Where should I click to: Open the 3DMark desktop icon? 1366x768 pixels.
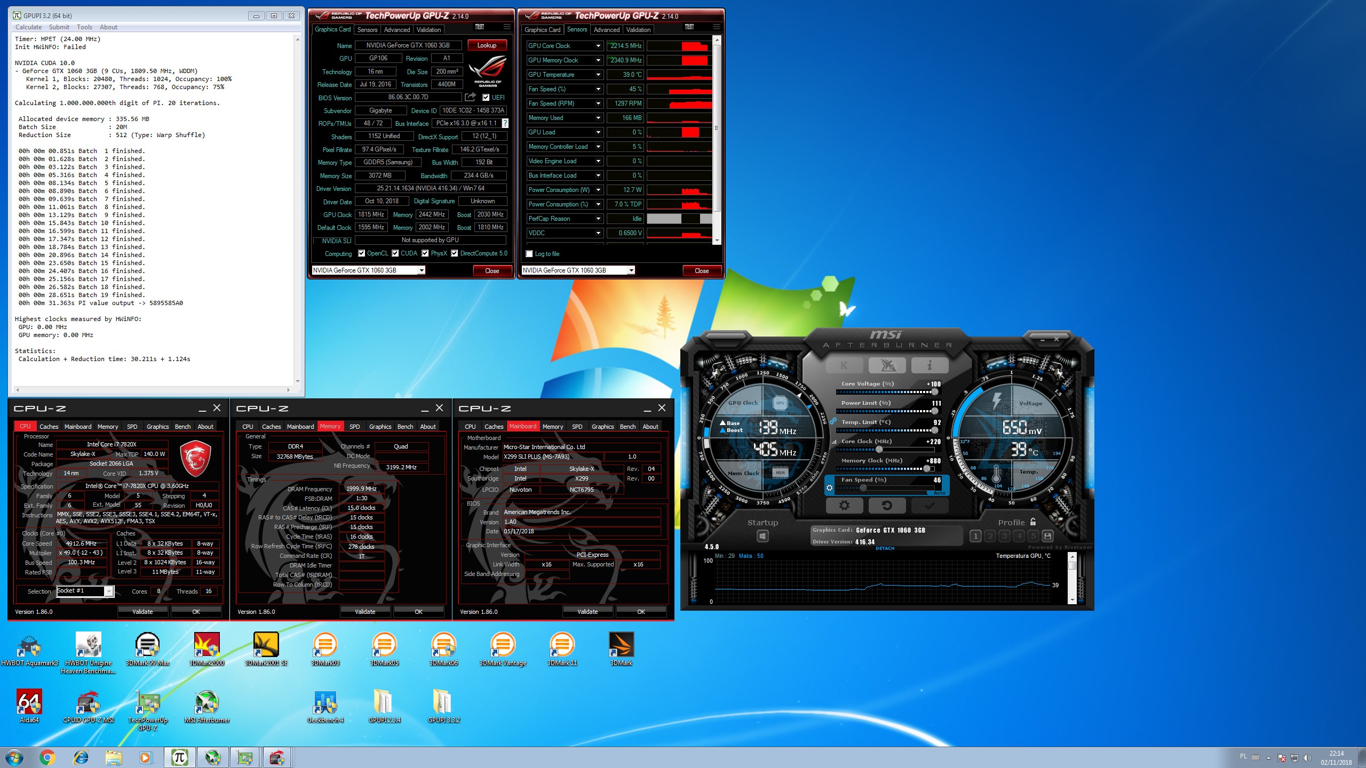pyautogui.click(x=621, y=650)
